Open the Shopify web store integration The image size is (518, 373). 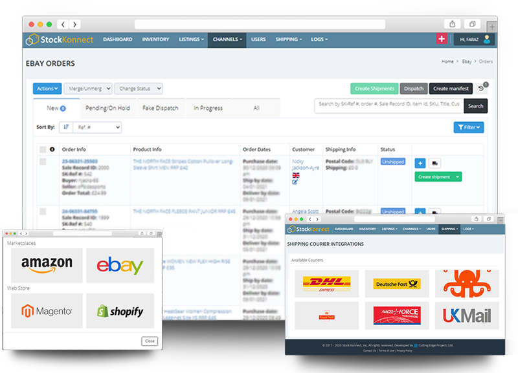[x=120, y=310]
